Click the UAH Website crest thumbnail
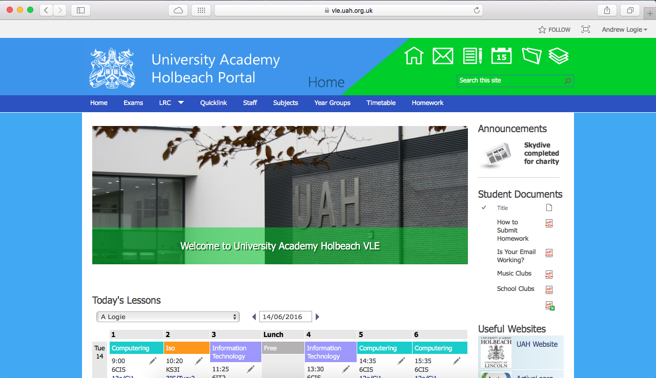Screen dimensions: 656x378 click(x=496, y=352)
